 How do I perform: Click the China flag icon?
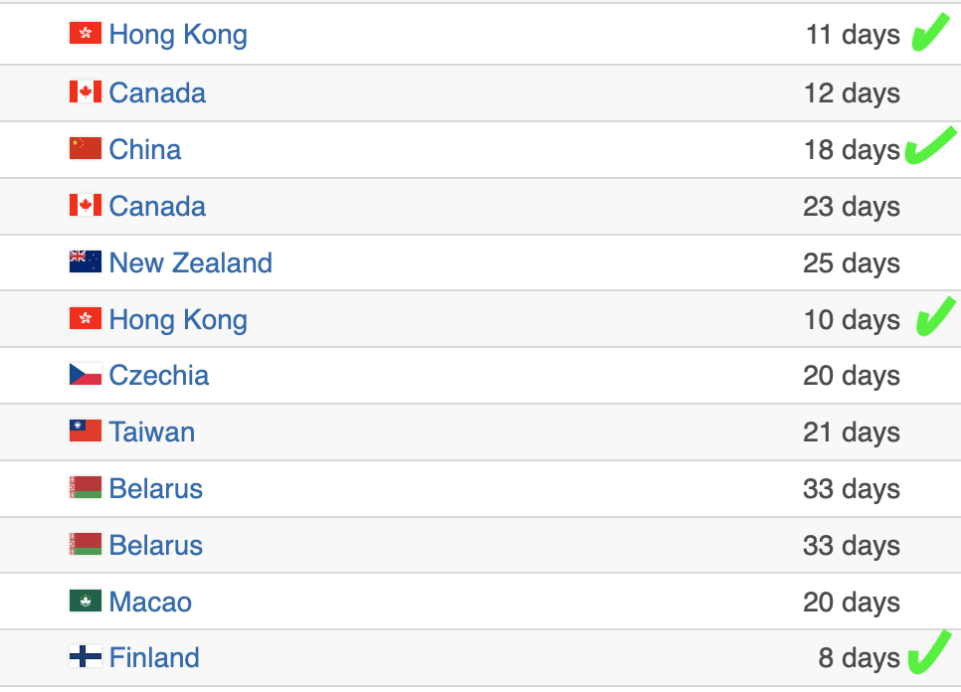[86, 148]
